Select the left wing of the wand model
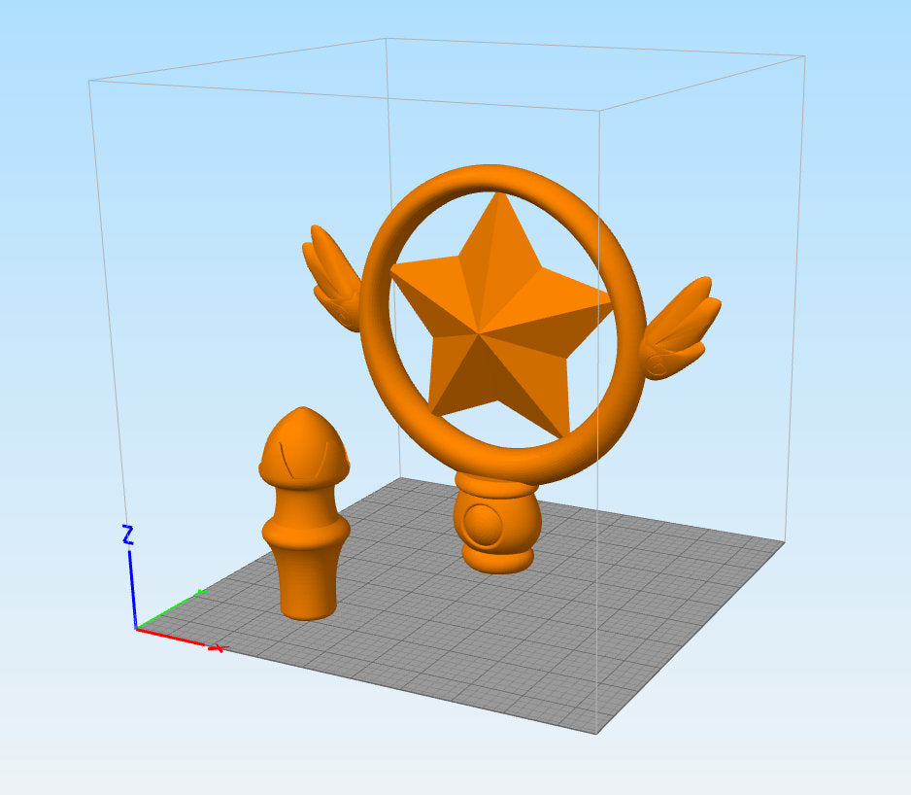This screenshot has width=911, height=795. (x=332, y=278)
